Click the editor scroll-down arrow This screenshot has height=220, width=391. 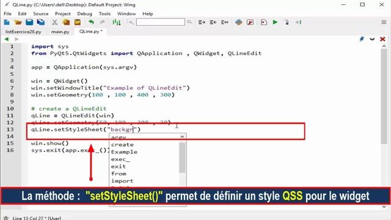click(384, 207)
